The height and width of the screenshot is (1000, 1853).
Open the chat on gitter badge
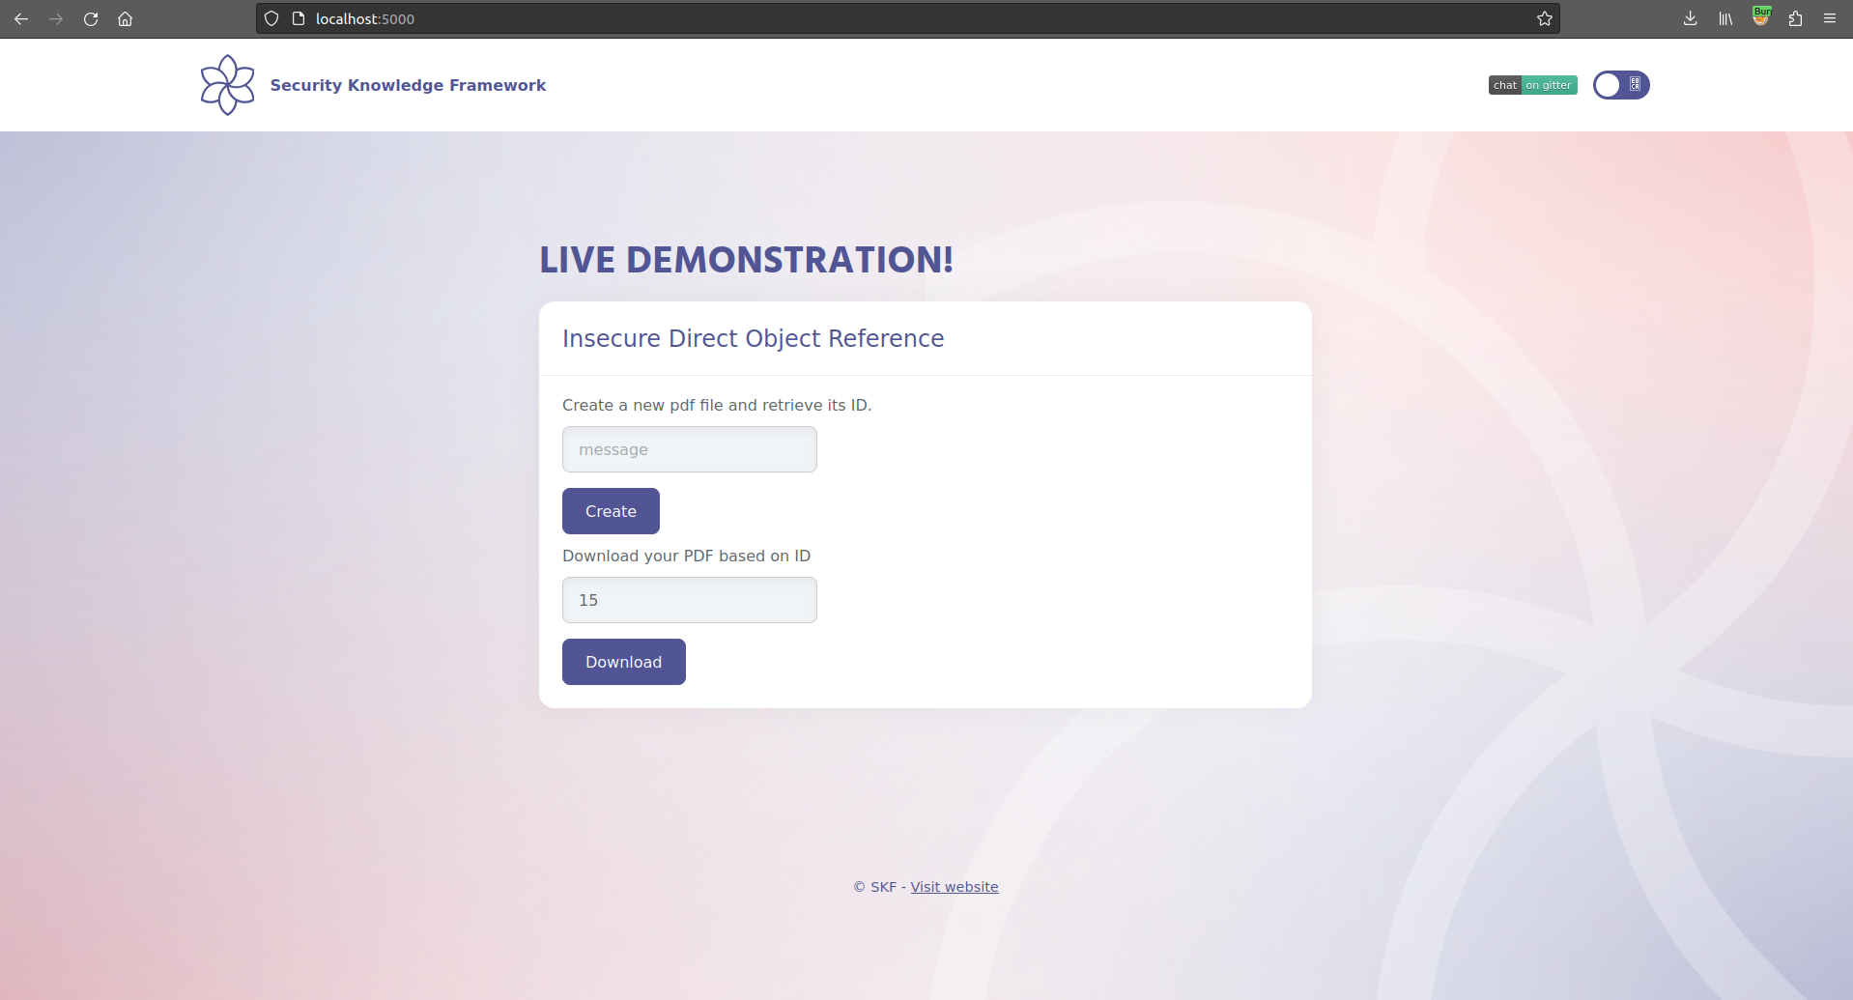tap(1532, 85)
